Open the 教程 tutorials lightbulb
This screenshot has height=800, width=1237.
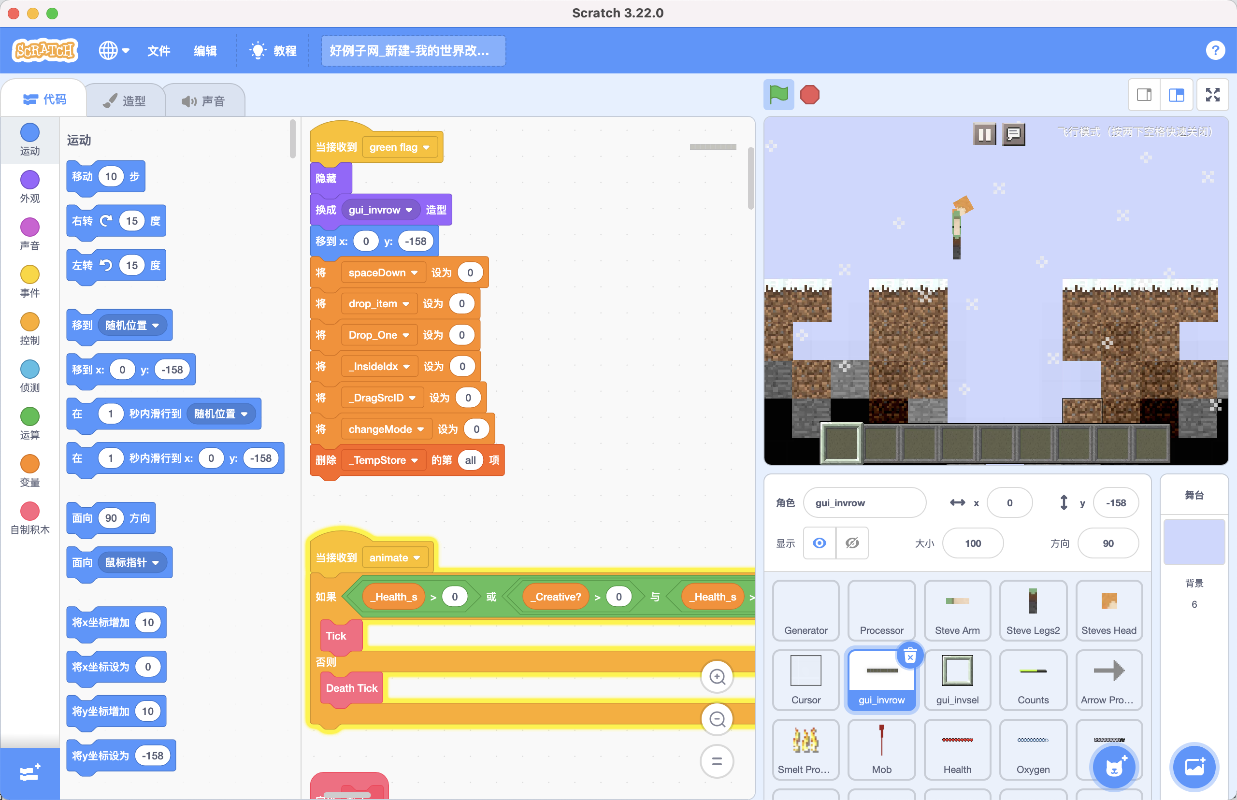[x=273, y=51]
